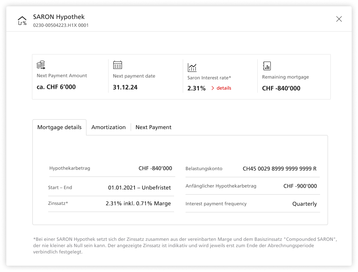The width and height of the screenshot is (358, 272).
Task: Click the Hypothekarbetrag label
Action: [69, 168]
